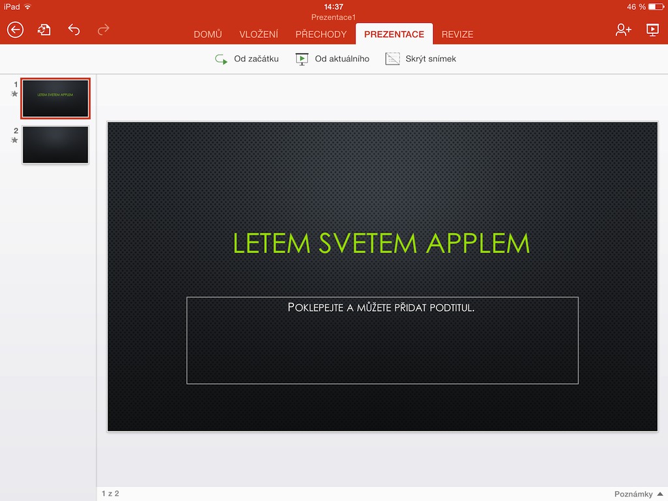The height and width of the screenshot is (501, 668).
Task: Tap the subtitle placeholder Poklepejte a můžete přidat podtitul
Action: 382,341
